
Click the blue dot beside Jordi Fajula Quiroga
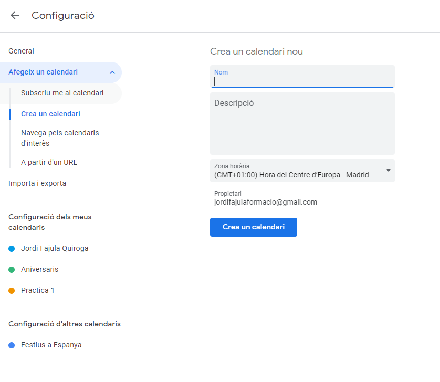[x=12, y=248]
